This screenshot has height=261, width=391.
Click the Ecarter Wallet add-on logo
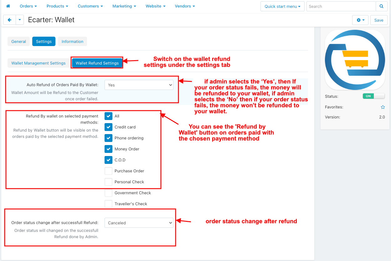coord(355,60)
